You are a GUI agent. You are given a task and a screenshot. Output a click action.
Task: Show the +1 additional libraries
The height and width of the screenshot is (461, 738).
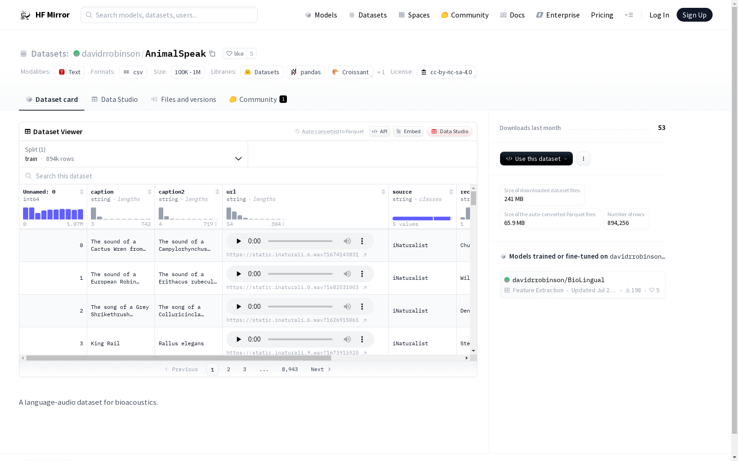pyautogui.click(x=381, y=72)
